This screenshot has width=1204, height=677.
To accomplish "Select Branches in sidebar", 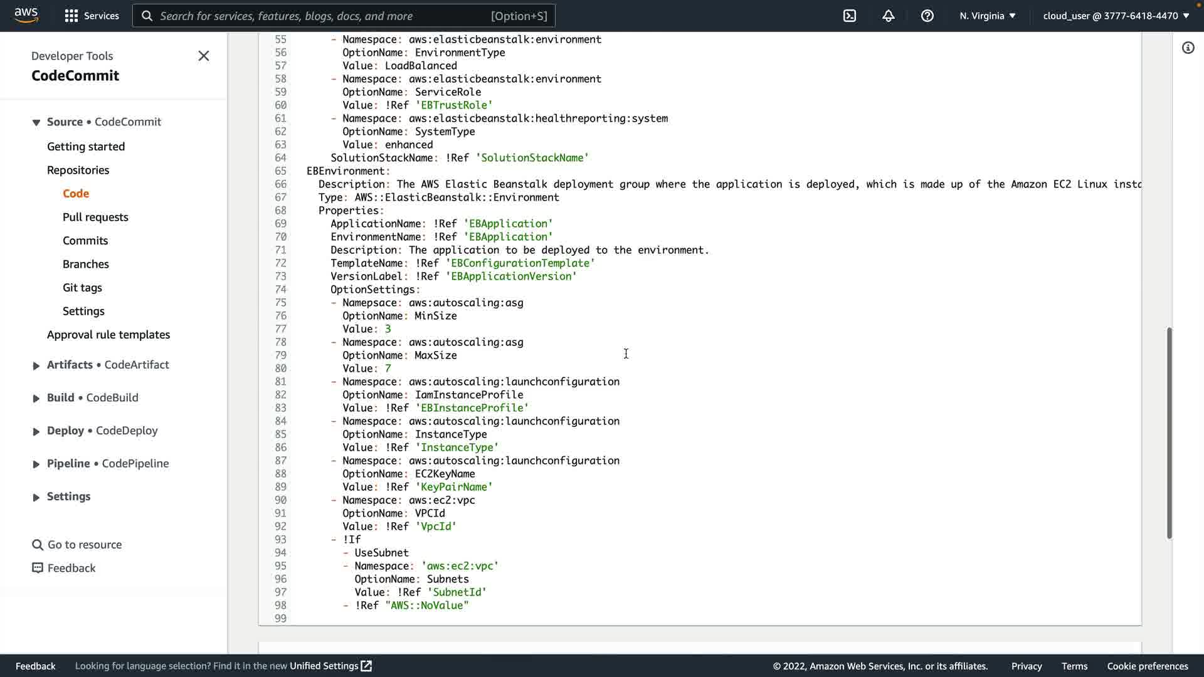I will [x=86, y=264].
